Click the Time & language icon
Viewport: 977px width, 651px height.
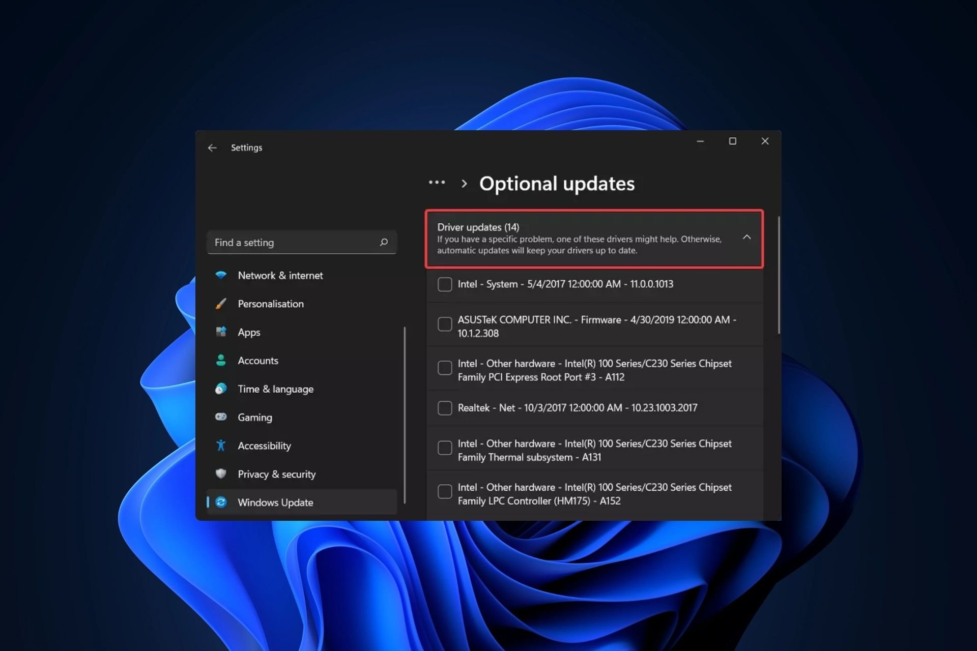point(221,389)
